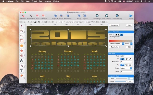153x95 pixels.
Task: Set stroke mode to radial gradient
Action: [x=122, y=35]
